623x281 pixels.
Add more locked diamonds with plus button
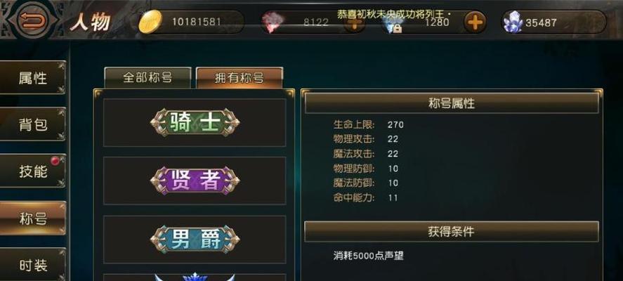point(476,22)
